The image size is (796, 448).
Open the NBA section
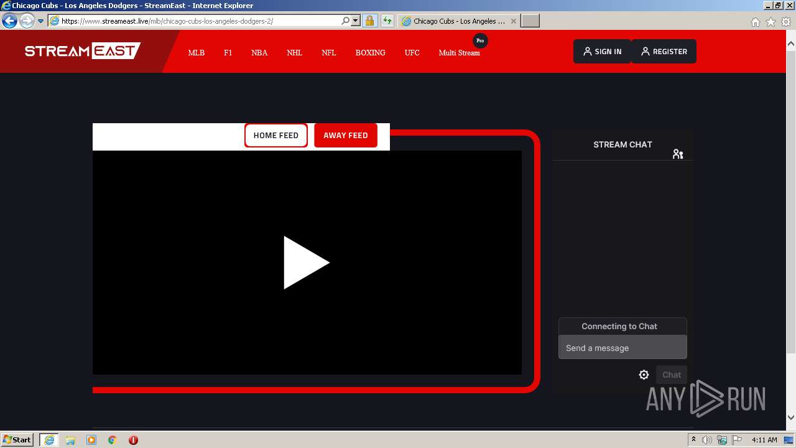tap(259, 53)
